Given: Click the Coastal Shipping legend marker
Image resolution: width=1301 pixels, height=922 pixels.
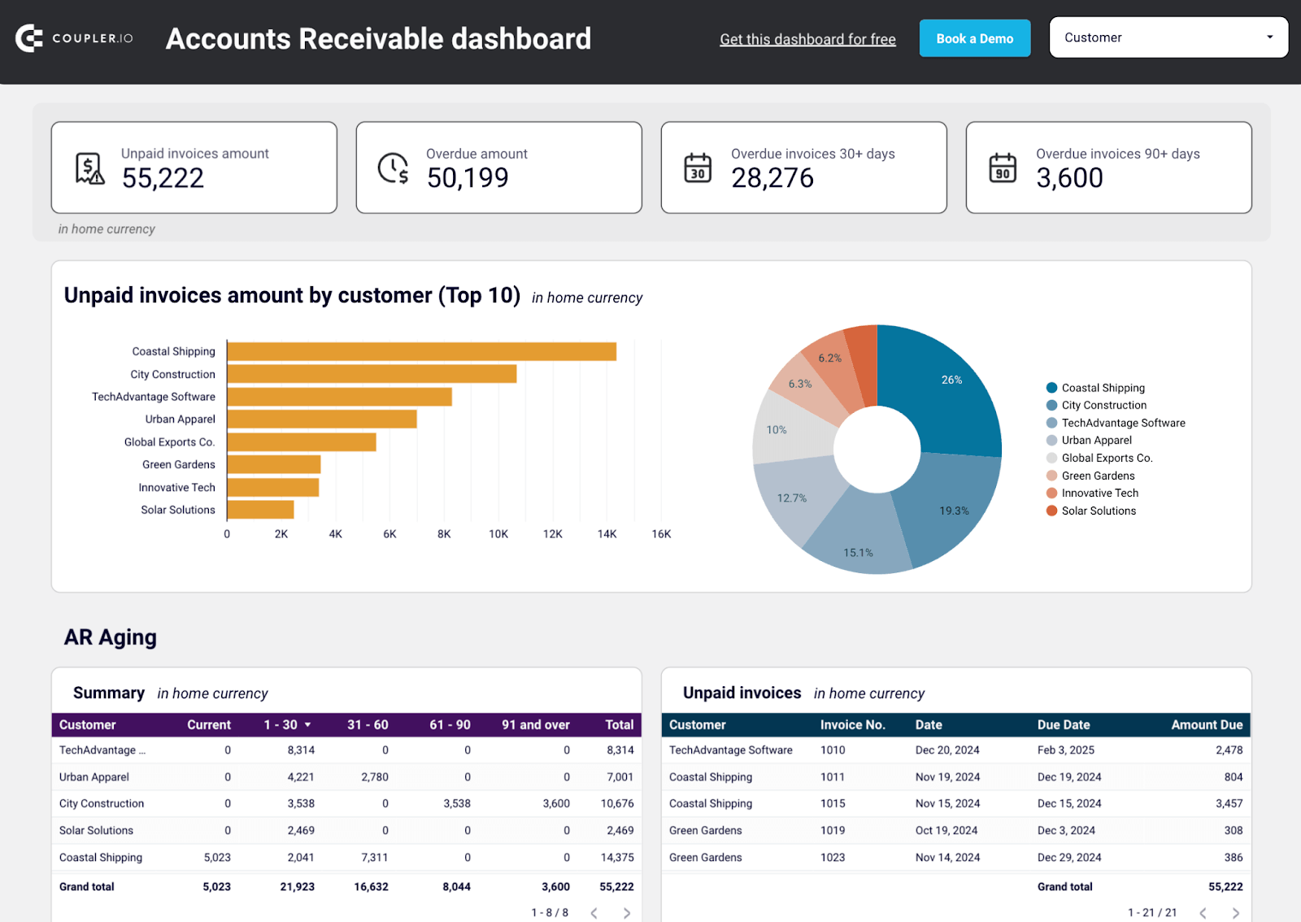Looking at the screenshot, I should 1051,388.
